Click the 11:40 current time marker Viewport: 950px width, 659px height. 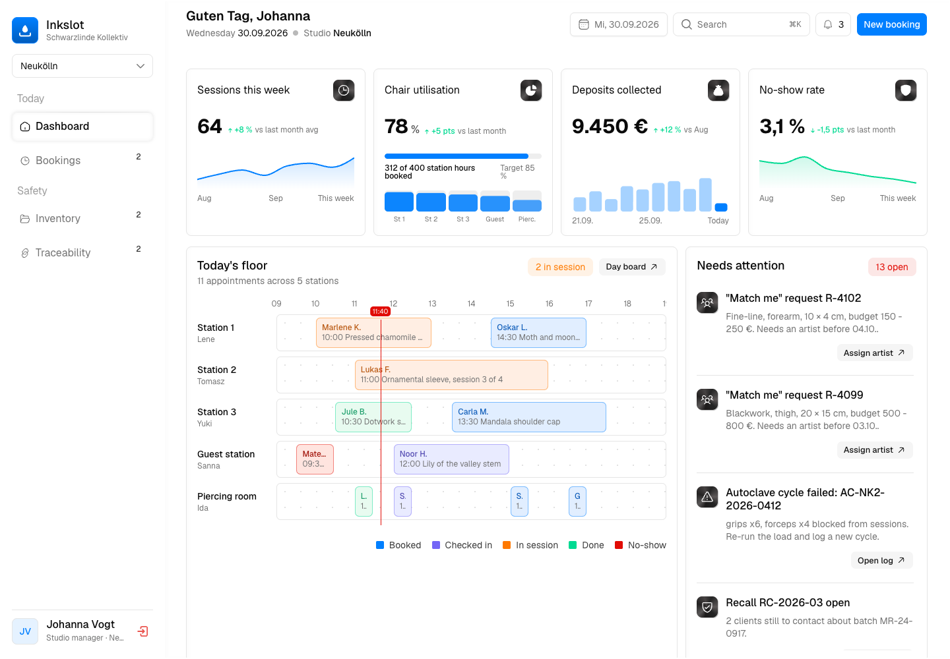[x=380, y=312]
